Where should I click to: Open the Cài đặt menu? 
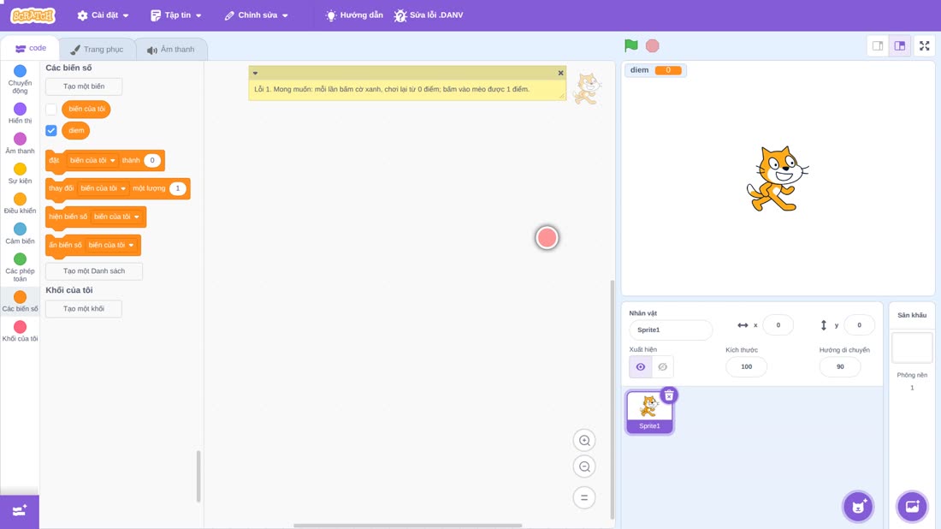pyautogui.click(x=104, y=15)
